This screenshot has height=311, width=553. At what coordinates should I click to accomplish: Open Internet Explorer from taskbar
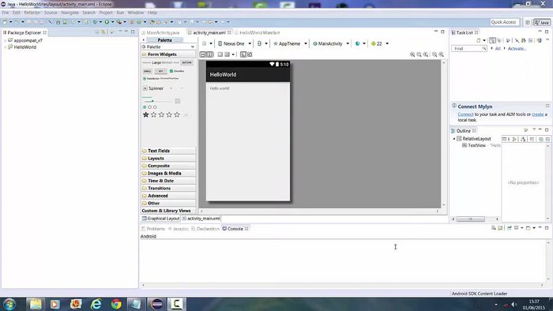(x=96, y=304)
